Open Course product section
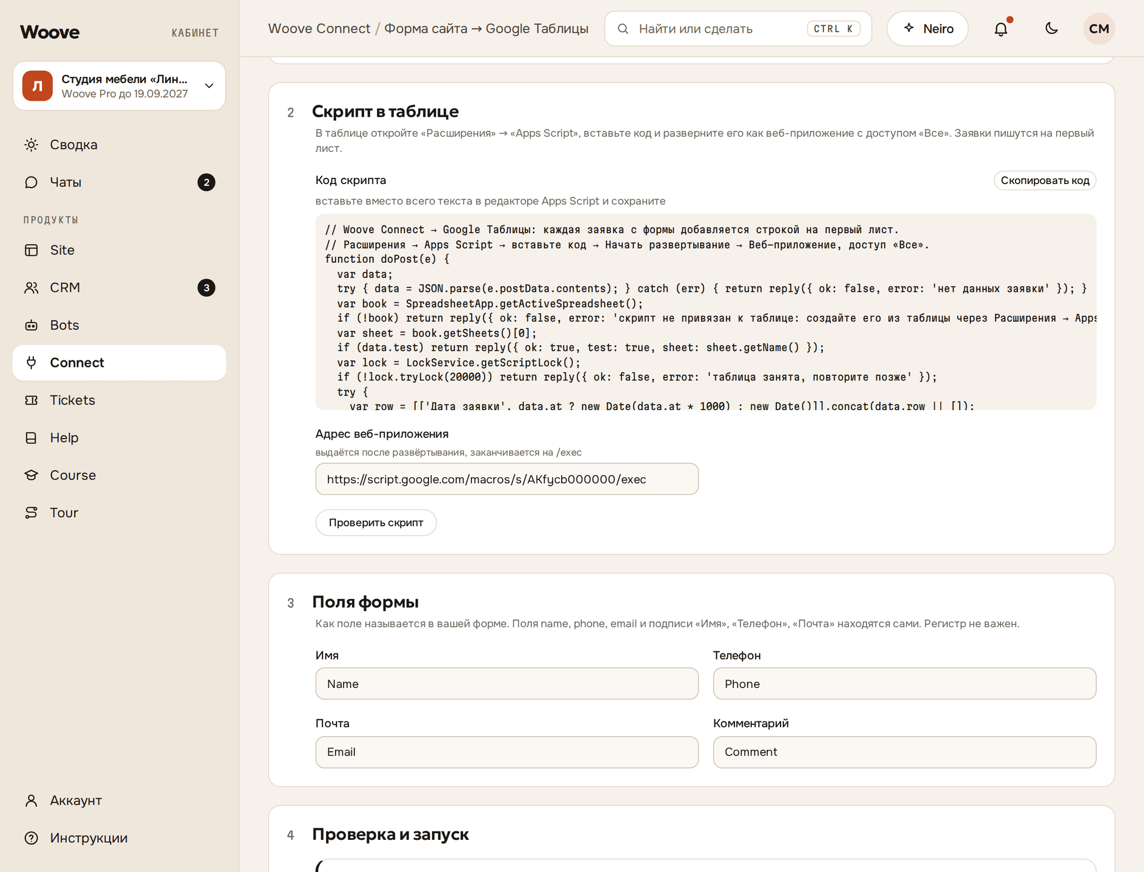1144x872 pixels. pos(119,475)
